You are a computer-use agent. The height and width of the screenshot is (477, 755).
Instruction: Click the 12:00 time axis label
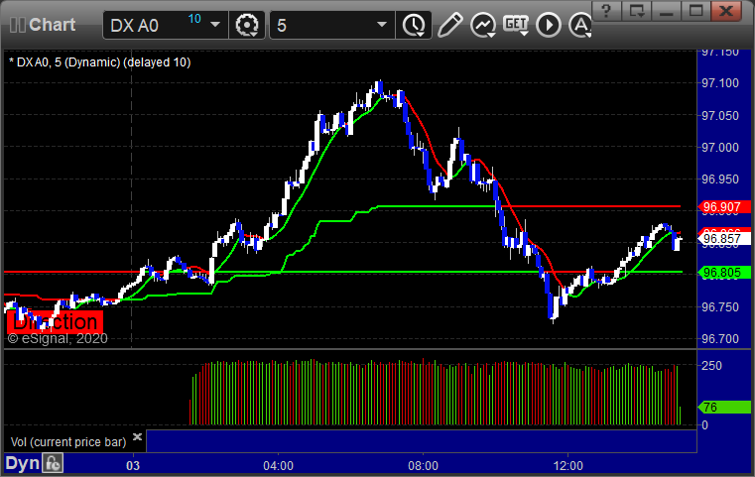coord(568,466)
